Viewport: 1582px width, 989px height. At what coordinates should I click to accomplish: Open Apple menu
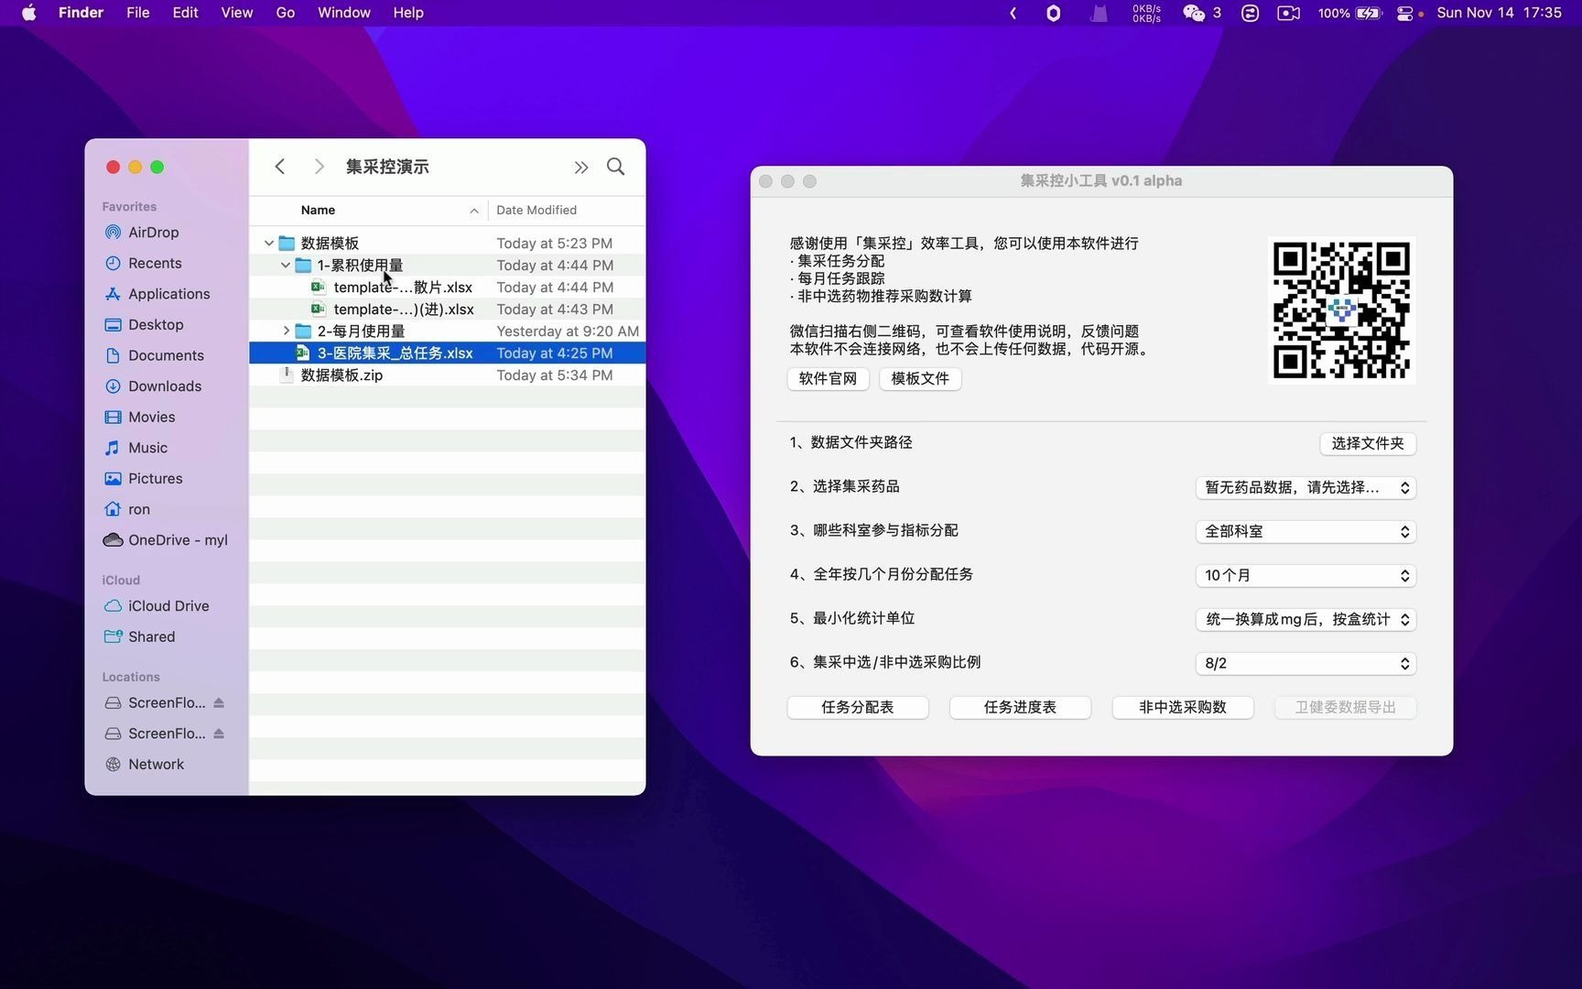29,13
